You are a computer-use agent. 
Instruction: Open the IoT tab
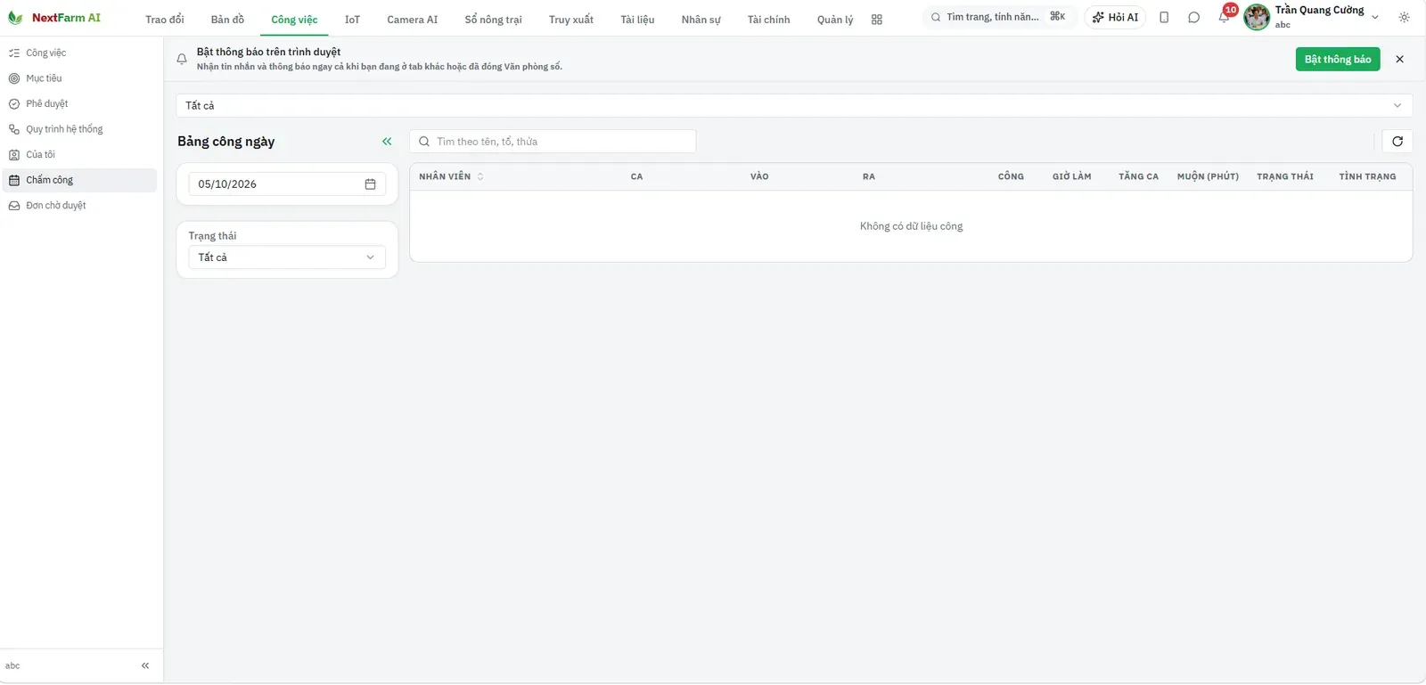pyautogui.click(x=352, y=20)
